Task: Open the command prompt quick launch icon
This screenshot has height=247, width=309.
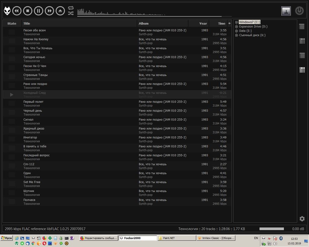Action: coord(67,238)
